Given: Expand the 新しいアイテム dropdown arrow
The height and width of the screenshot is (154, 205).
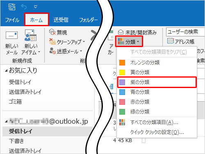Looking at the screenshot, I should point(39,52).
